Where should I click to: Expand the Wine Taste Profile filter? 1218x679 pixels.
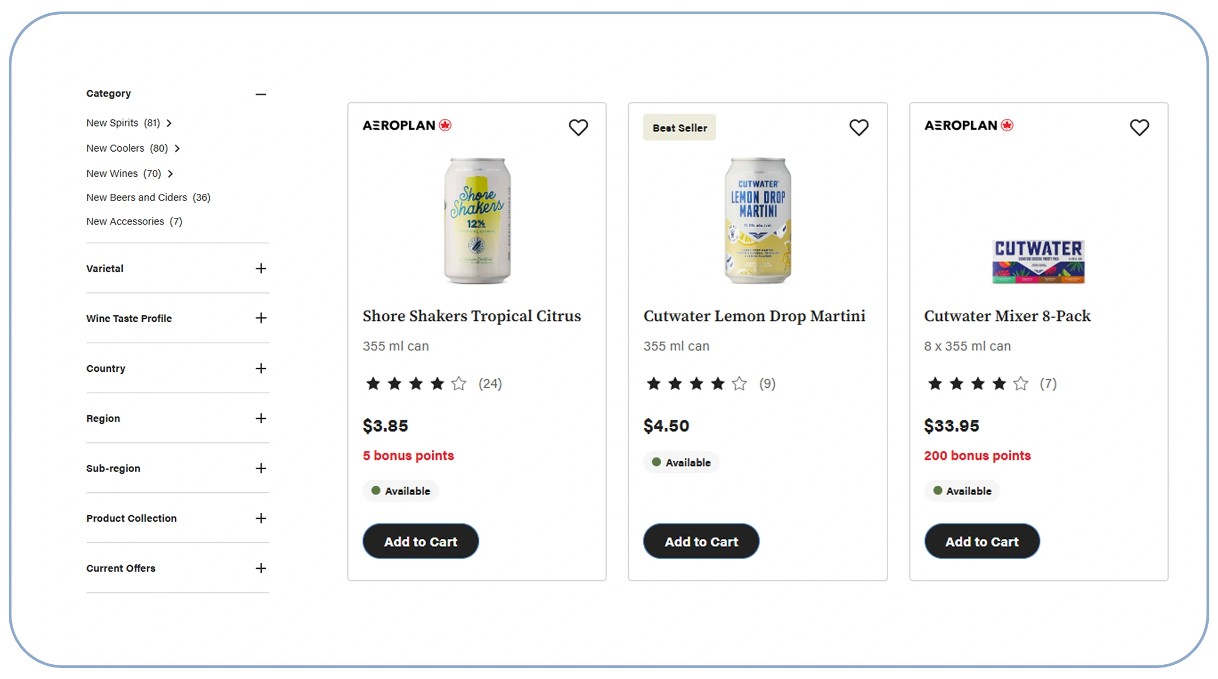[261, 318]
